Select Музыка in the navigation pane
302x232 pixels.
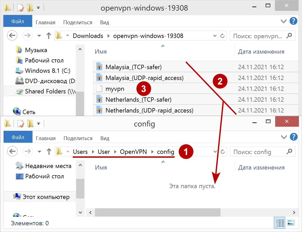point(36,50)
